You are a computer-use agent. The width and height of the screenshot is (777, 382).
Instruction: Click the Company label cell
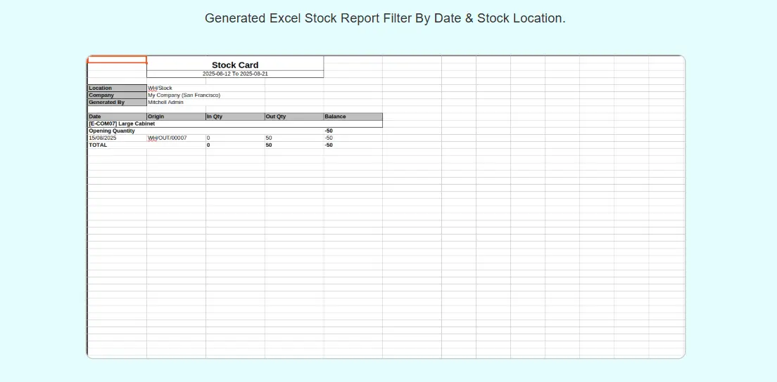pyautogui.click(x=117, y=95)
